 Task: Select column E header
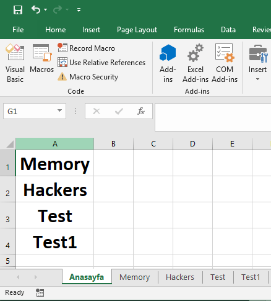[232, 144]
